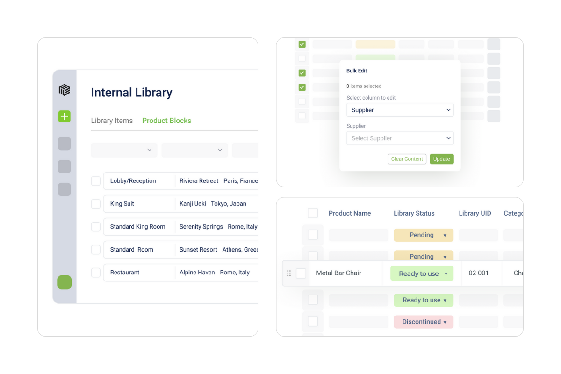Toggle the header checkbox next to Product Name

click(313, 213)
